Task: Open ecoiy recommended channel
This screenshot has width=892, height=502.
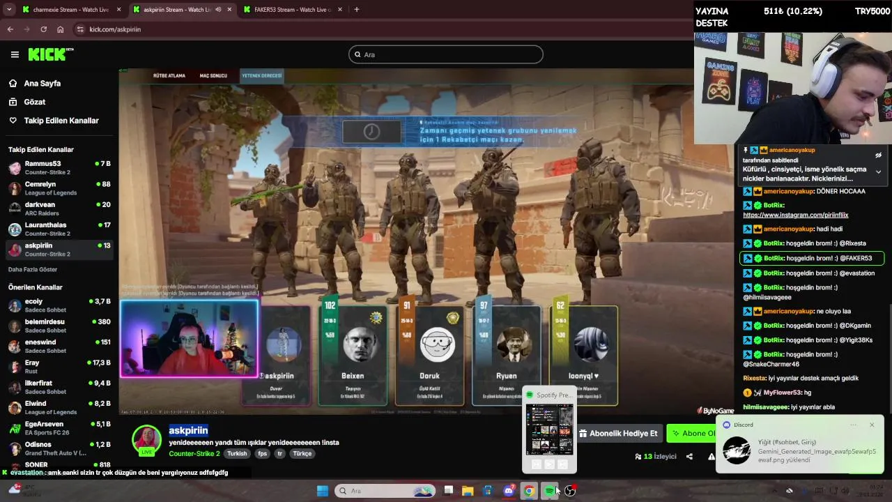Action: point(59,305)
